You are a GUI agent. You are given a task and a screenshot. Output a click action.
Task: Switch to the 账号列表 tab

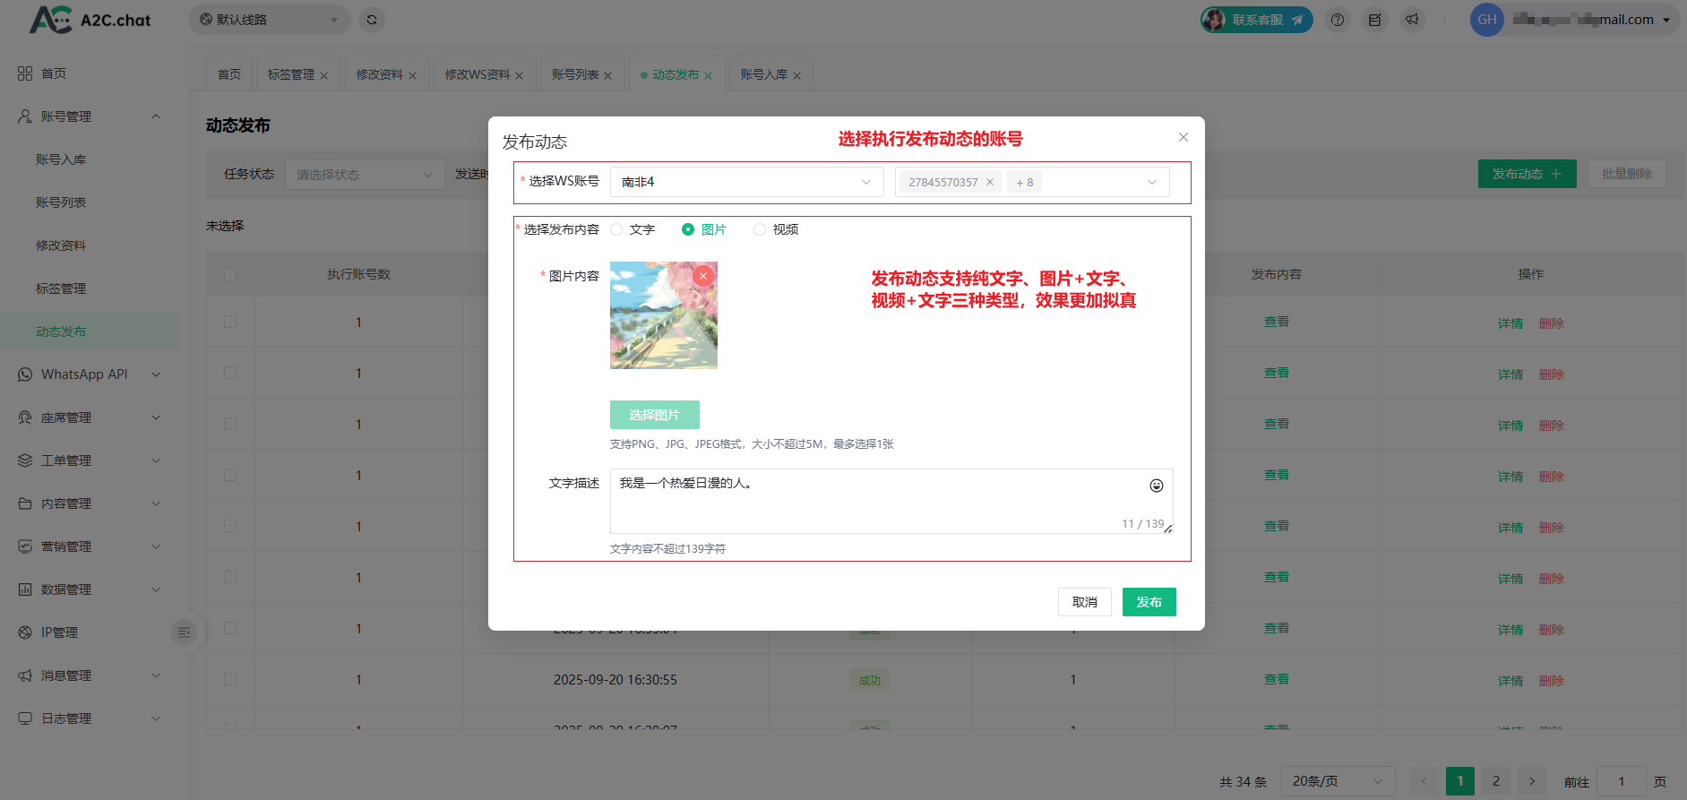(574, 74)
